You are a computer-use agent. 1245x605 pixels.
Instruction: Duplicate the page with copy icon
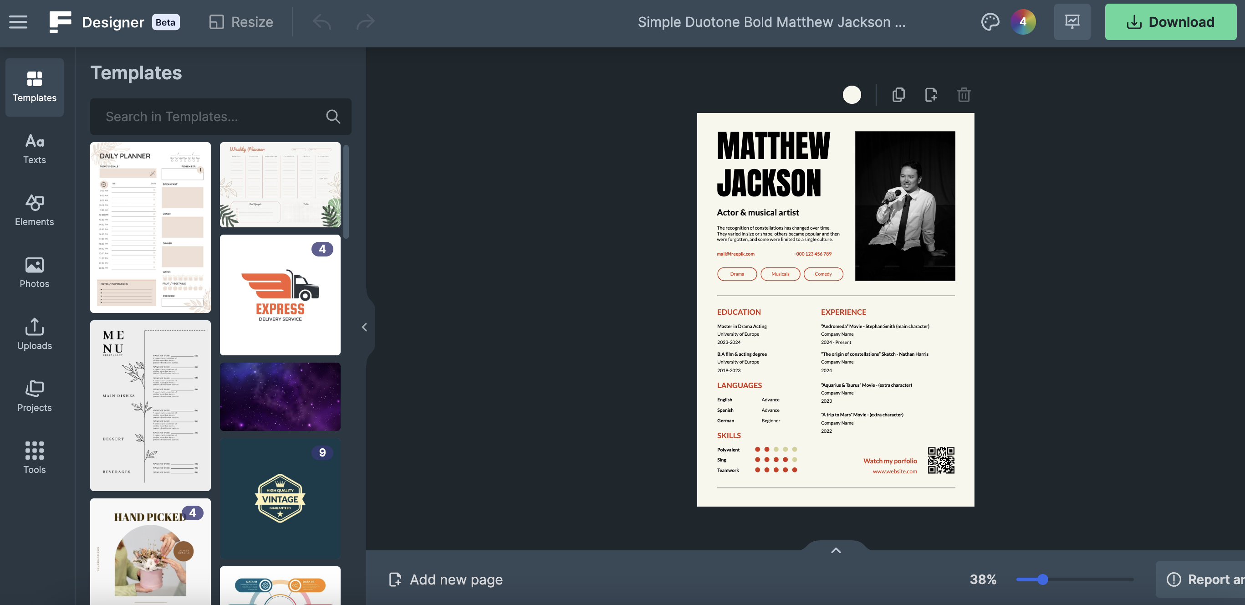[x=898, y=95]
